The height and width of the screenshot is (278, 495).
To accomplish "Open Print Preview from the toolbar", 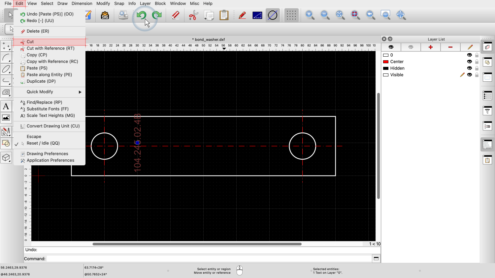I will pos(123,15).
